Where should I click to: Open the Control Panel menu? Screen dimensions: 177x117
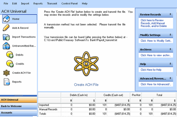point(70,4)
